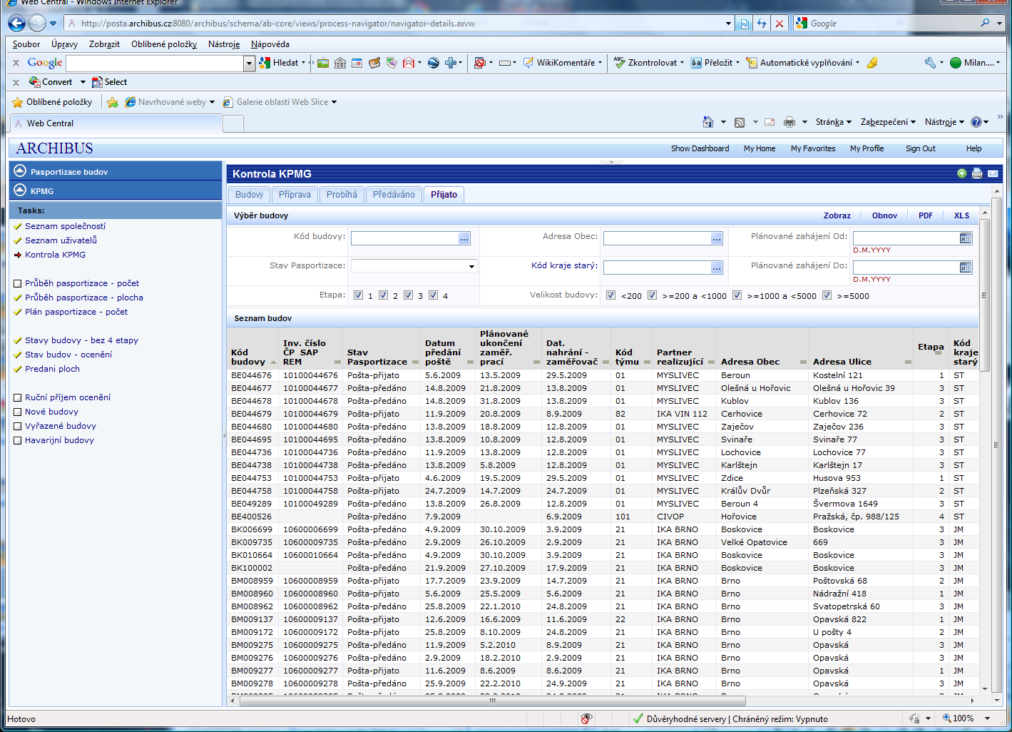The width and height of the screenshot is (1012, 732).
Task: Click the Google toolbar picture icon
Action: click(x=323, y=63)
